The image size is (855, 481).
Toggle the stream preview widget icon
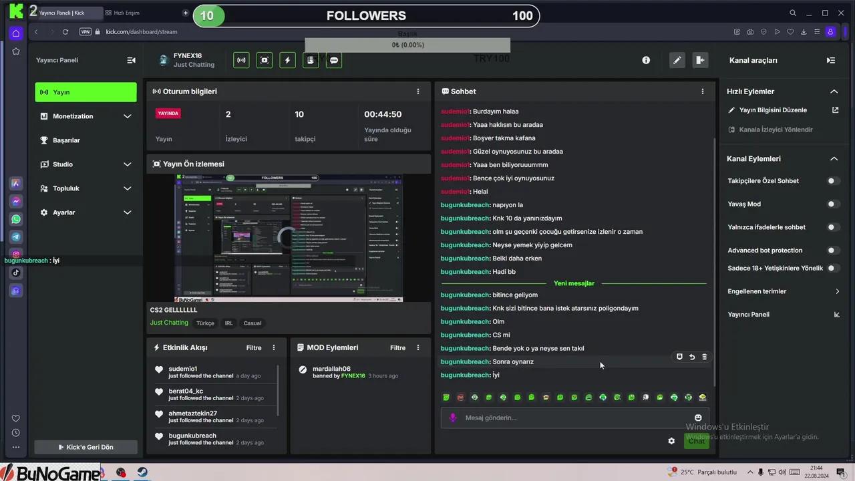coord(265,60)
